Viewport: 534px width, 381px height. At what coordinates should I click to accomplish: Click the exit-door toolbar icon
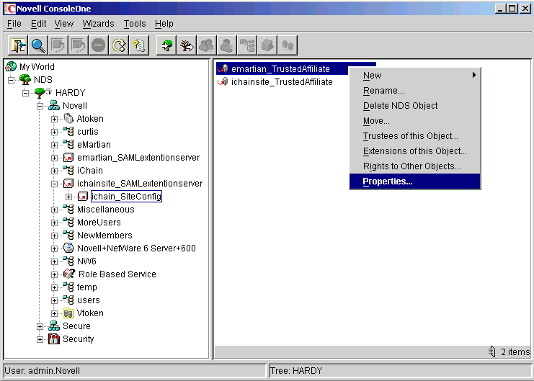pyautogui.click(x=18, y=45)
